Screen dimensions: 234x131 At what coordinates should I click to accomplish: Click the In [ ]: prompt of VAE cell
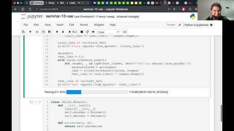pyautogui.click(x=35, y=102)
